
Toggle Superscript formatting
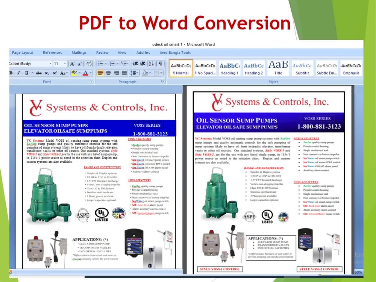[x=55, y=73]
